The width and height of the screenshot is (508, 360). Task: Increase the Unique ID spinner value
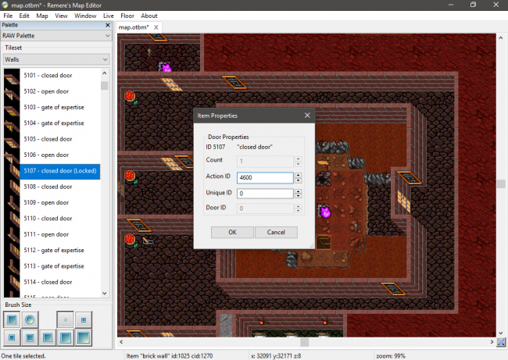pyautogui.click(x=298, y=191)
